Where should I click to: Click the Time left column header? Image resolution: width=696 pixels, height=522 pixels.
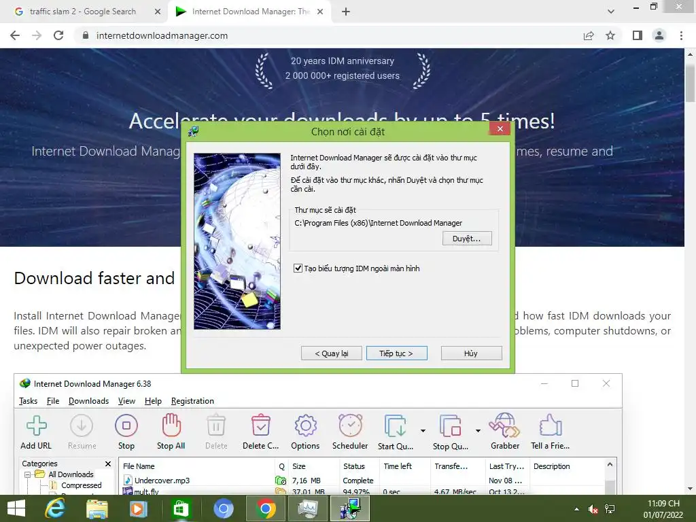405,466
